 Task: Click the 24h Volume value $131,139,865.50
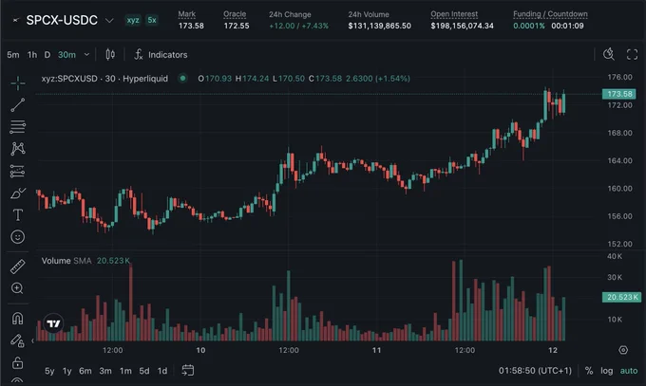click(379, 26)
